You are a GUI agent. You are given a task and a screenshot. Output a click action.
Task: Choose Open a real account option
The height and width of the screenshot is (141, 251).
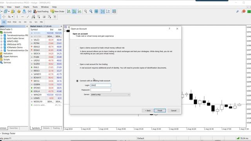point(77,64)
